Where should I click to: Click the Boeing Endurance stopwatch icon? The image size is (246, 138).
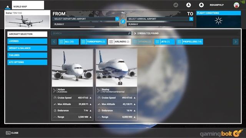click(x=99, y=111)
